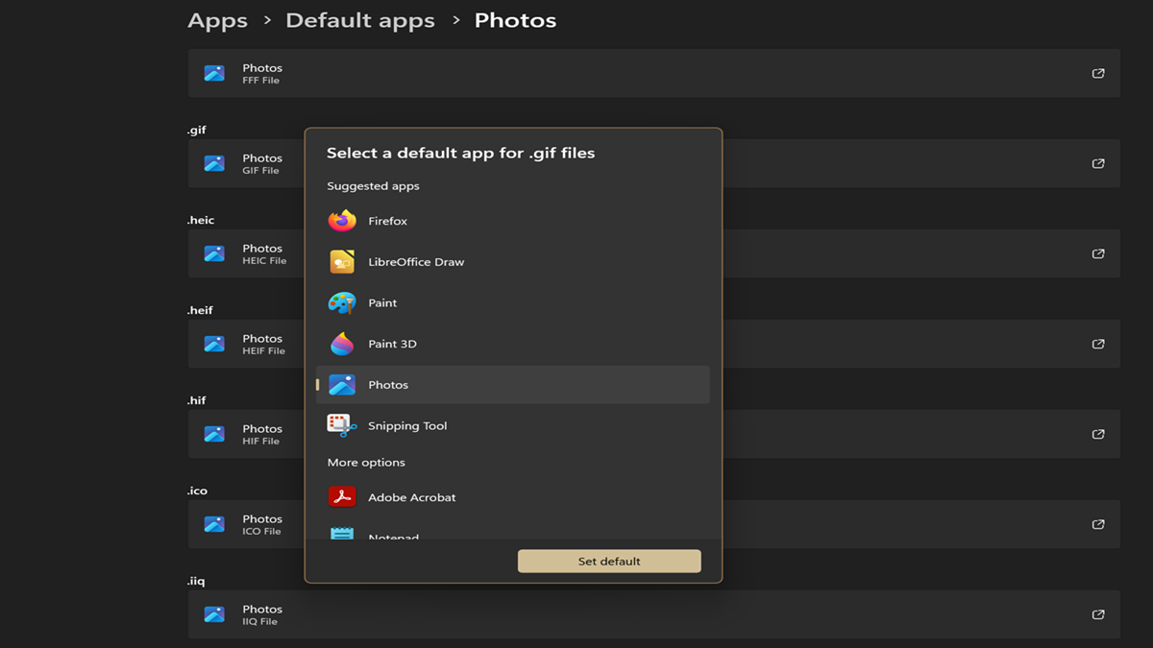
Task: Open external link icon for GIF File
Action: click(1098, 164)
